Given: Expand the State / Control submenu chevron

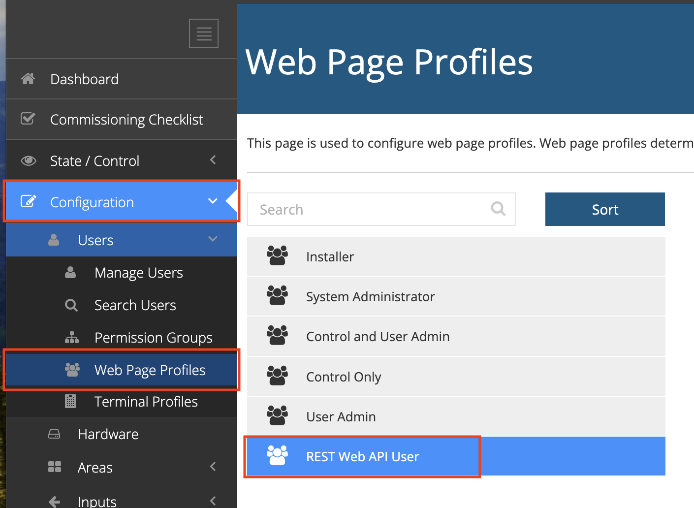Looking at the screenshot, I should point(213,160).
